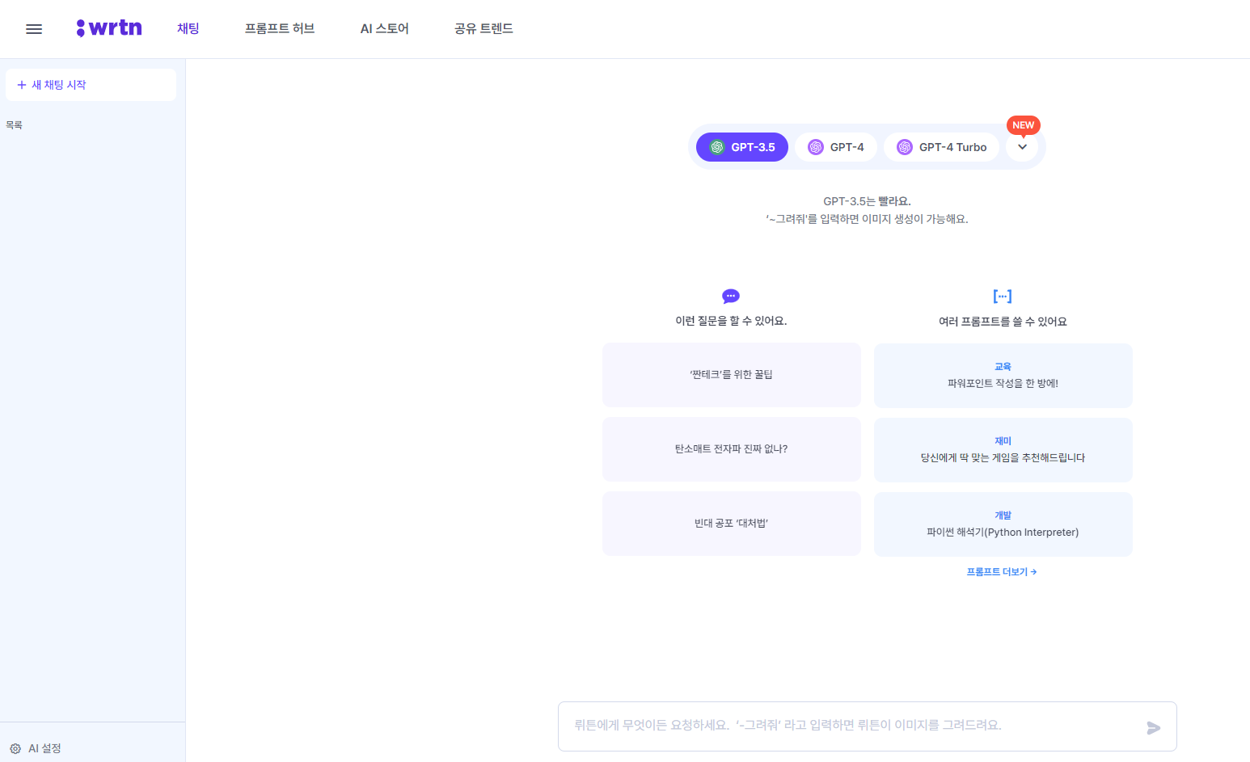Switch to the GPT-4 model
The image size is (1250, 762).
836,147
